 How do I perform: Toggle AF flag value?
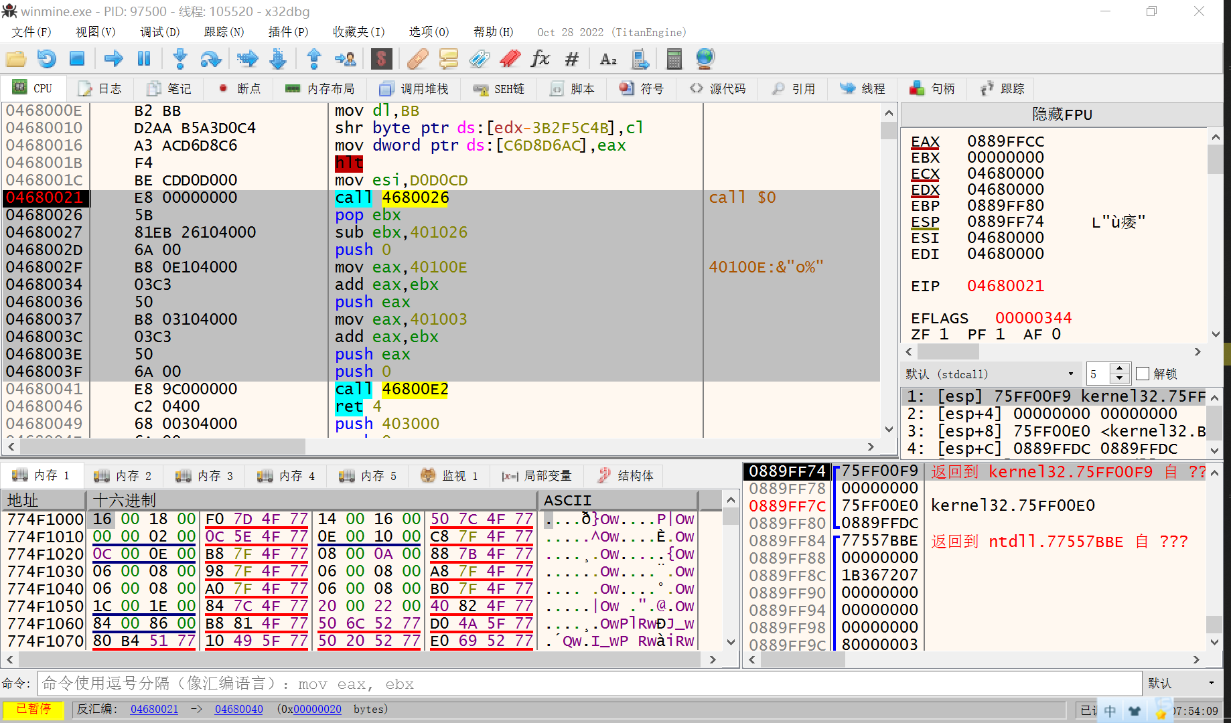(x=1056, y=334)
